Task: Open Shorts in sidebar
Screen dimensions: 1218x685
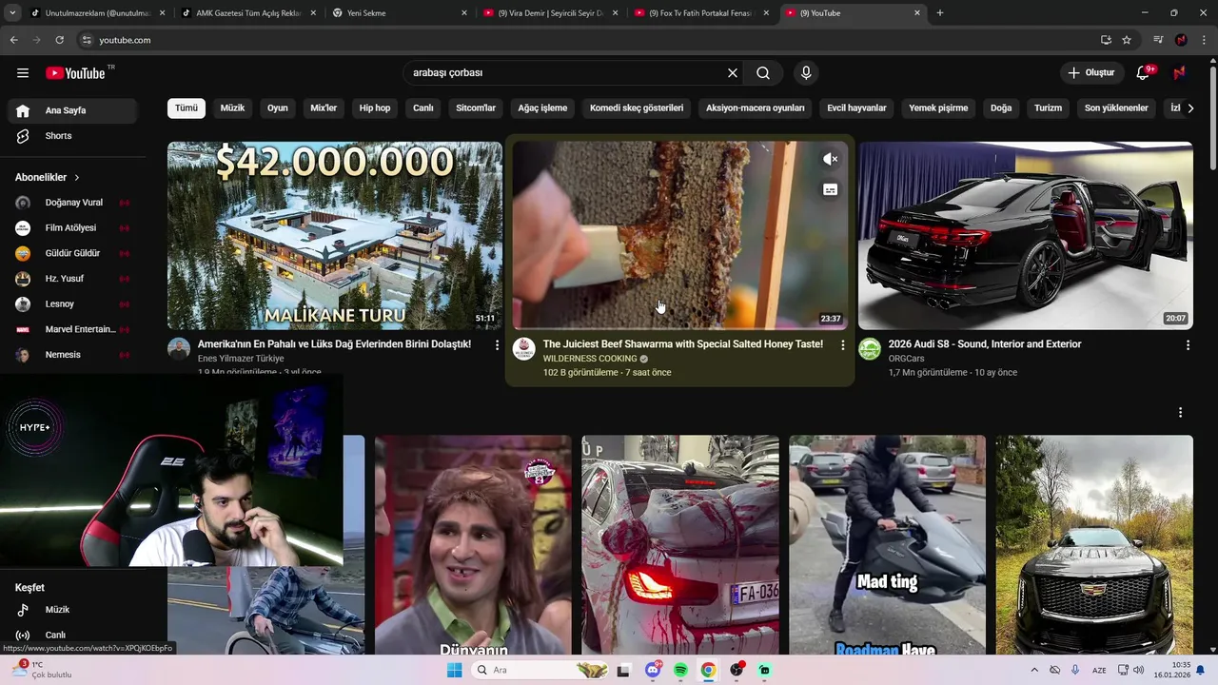Action: [x=72, y=136]
